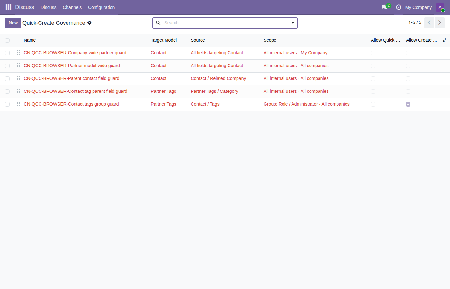Click drag handle of Parent contact field guard row

[x=18, y=78]
